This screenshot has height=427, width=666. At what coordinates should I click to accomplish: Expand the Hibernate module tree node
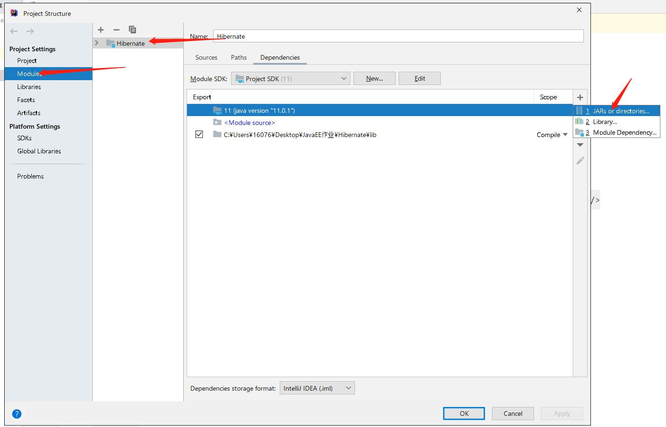coord(97,43)
